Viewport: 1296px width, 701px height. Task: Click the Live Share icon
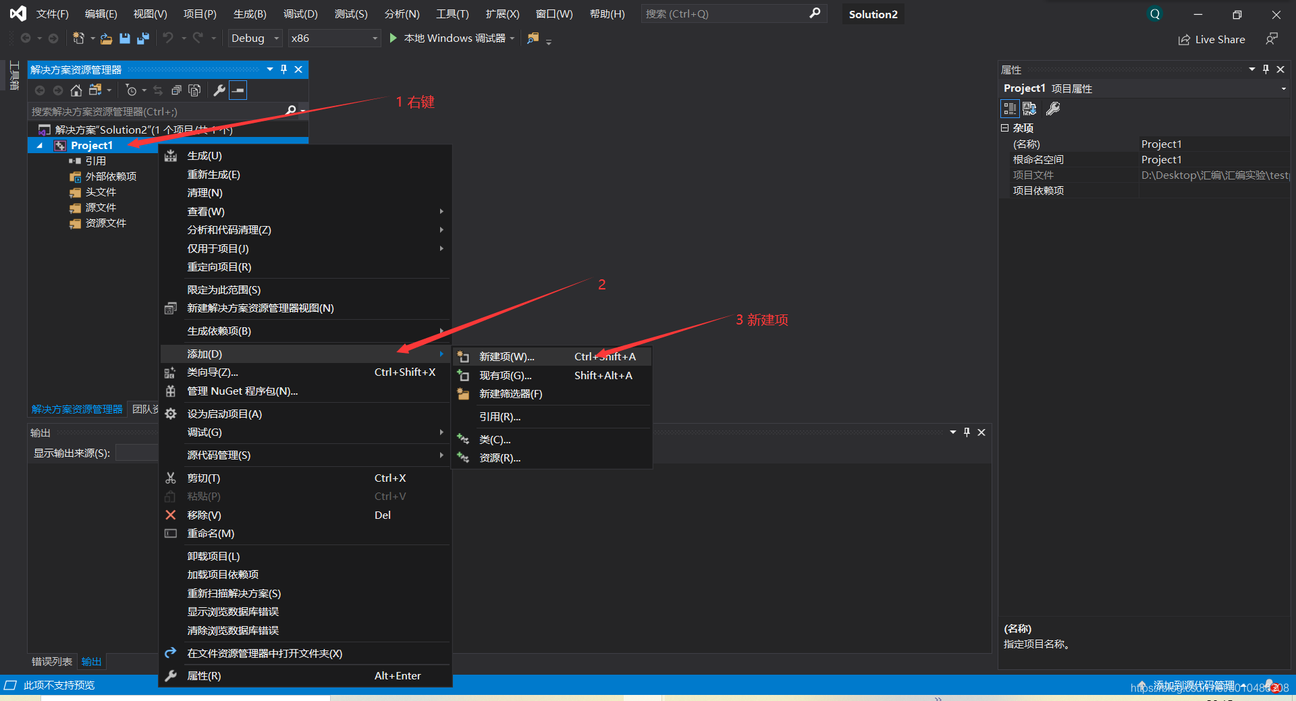tap(1184, 40)
